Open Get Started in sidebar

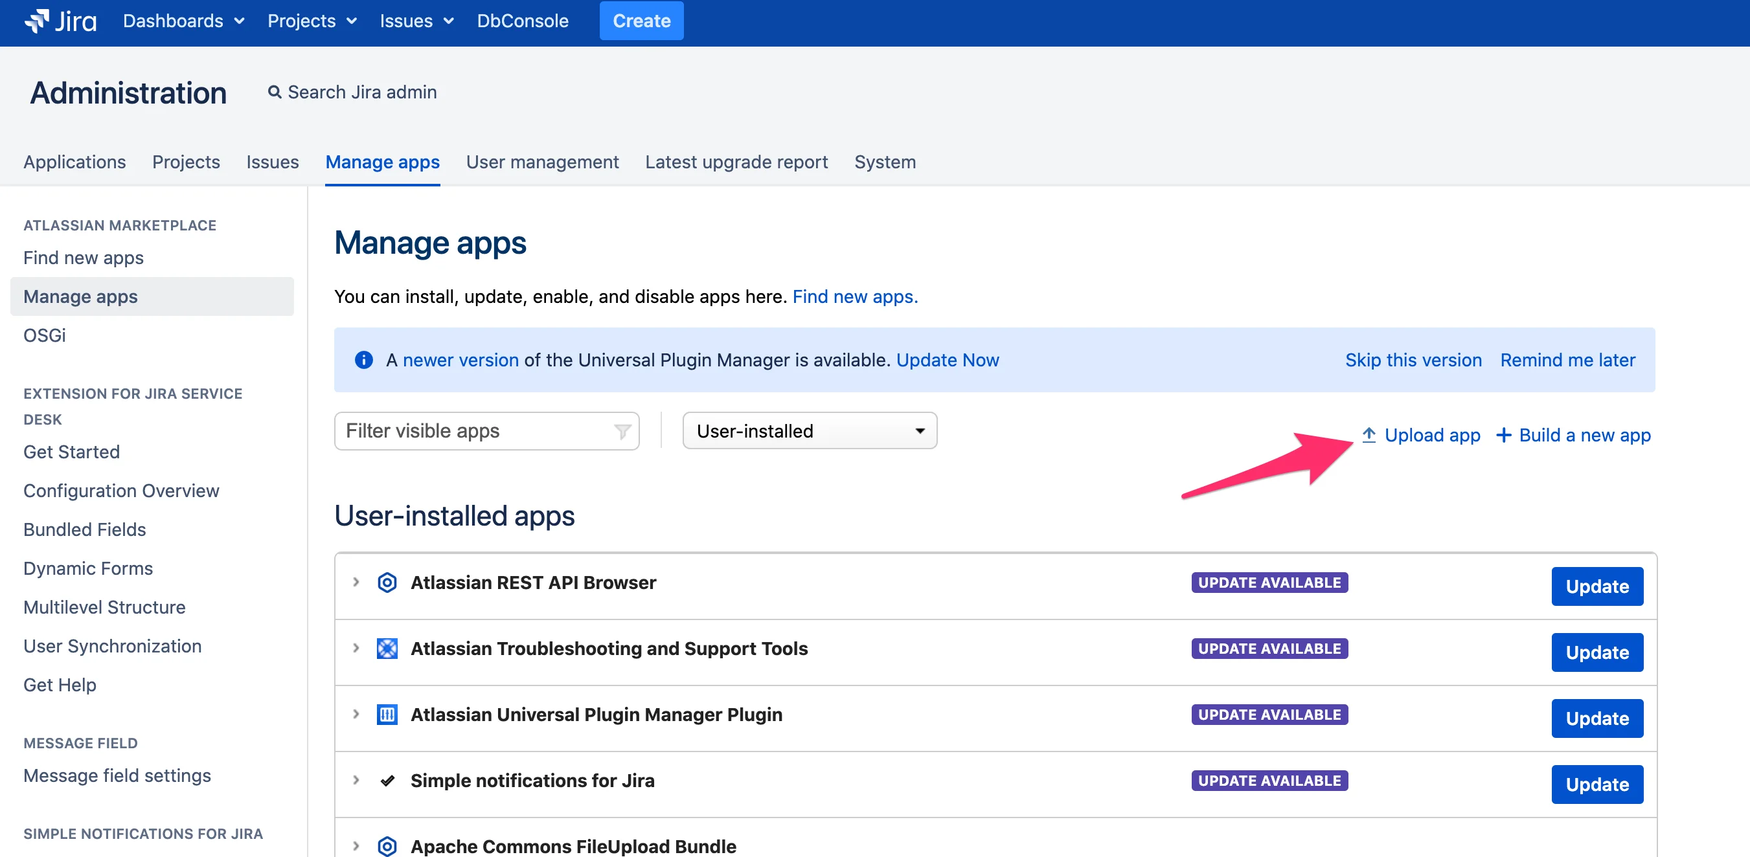point(71,452)
